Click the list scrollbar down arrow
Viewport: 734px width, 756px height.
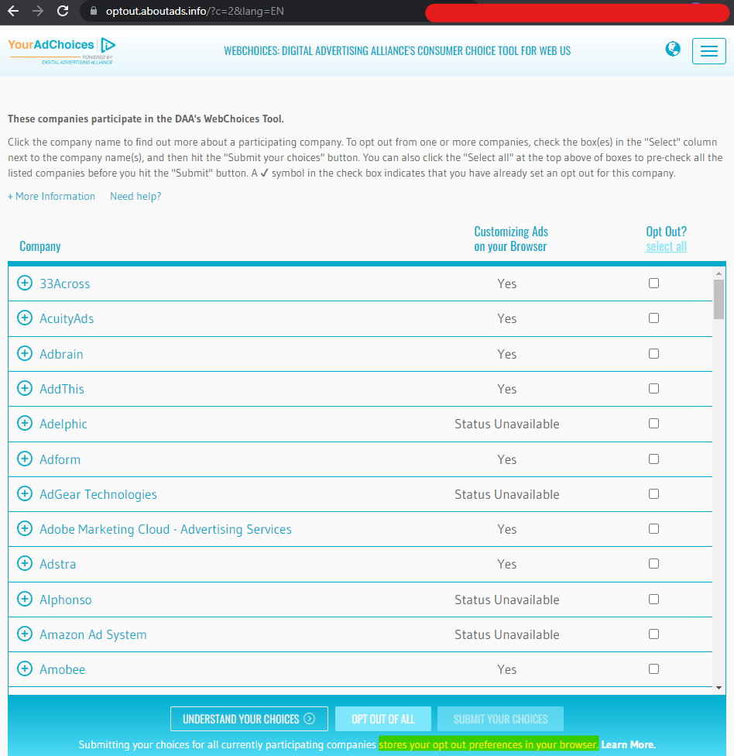[x=719, y=688]
